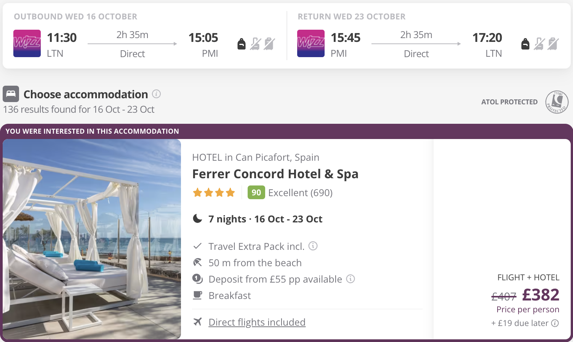The height and width of the screenshot is (342, 573).
Task: Click the airplane icon near direct flights
Action: click(x=197, y=322)
